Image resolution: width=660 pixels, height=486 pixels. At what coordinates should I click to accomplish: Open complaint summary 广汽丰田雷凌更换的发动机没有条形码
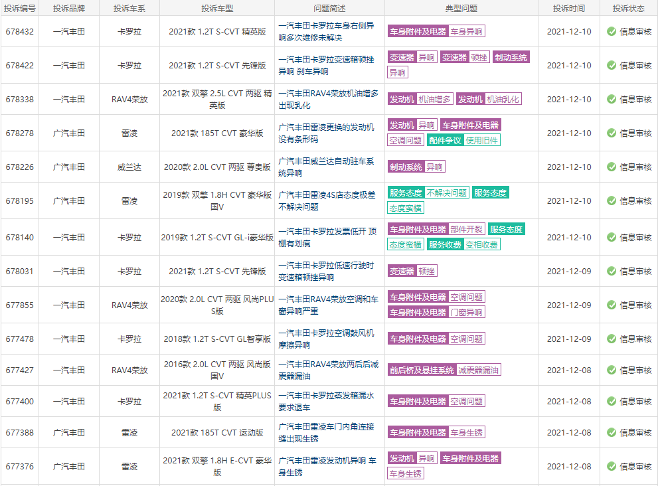click(x=326, y=133)
